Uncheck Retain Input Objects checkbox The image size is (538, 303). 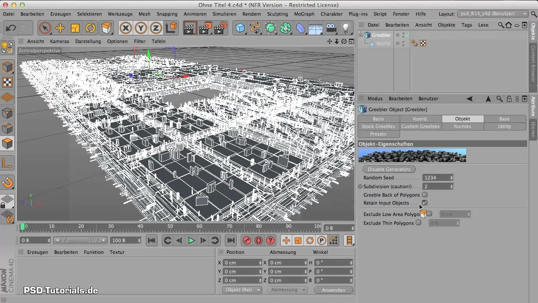425,203
